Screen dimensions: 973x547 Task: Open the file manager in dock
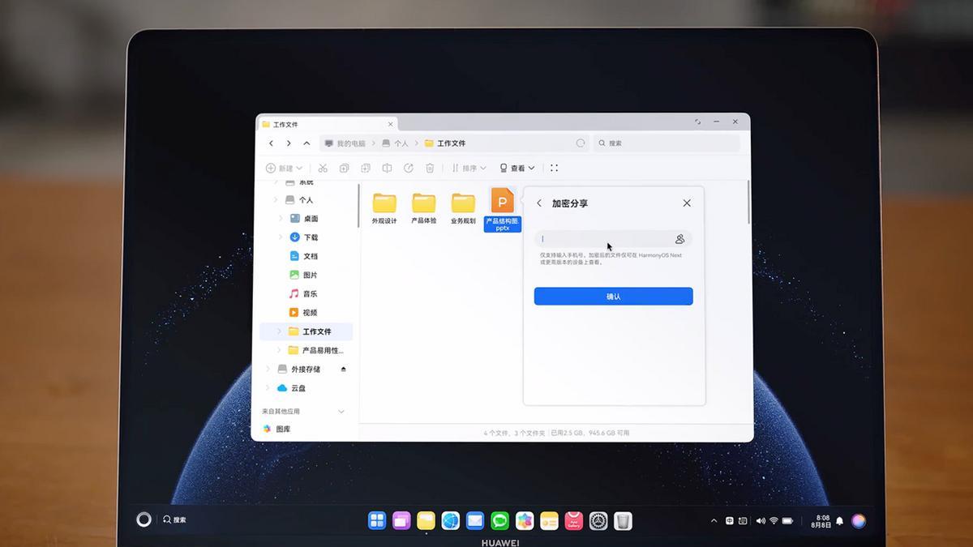[426, 520]
